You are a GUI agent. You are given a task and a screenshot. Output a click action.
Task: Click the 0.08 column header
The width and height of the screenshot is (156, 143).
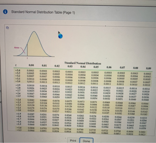[136, 68]
